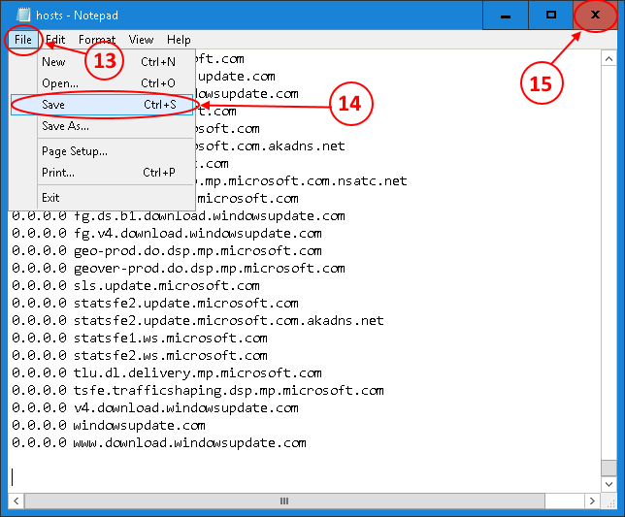Choose Open... from the File menu
The image size is (625, 517).
point(102,83)
